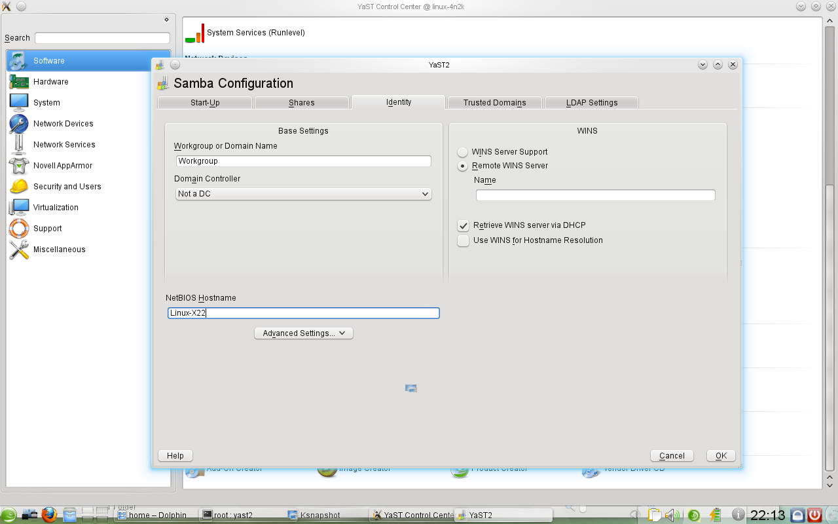Open Novell AppArmor icon
This screenshot has height=524, width=838.
(x=18, y=166)
